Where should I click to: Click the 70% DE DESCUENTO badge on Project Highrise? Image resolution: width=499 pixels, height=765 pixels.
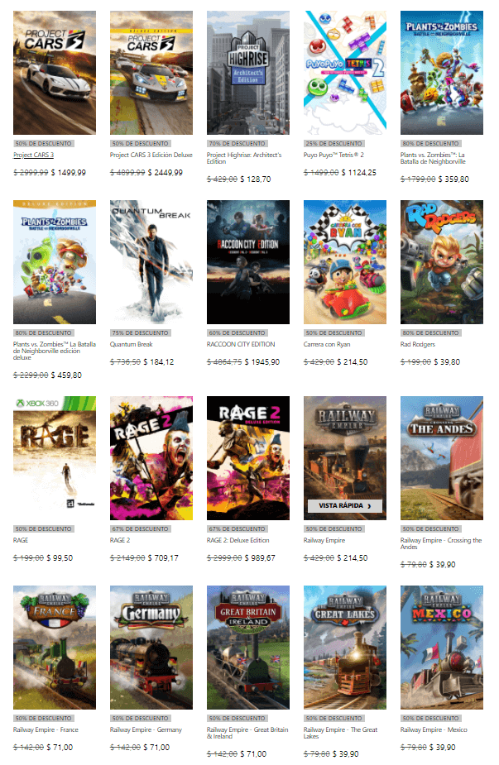coord(237,143)
